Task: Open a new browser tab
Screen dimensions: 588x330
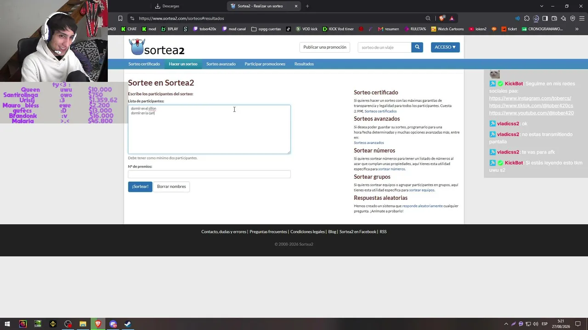Action: (x=307, y=6)
